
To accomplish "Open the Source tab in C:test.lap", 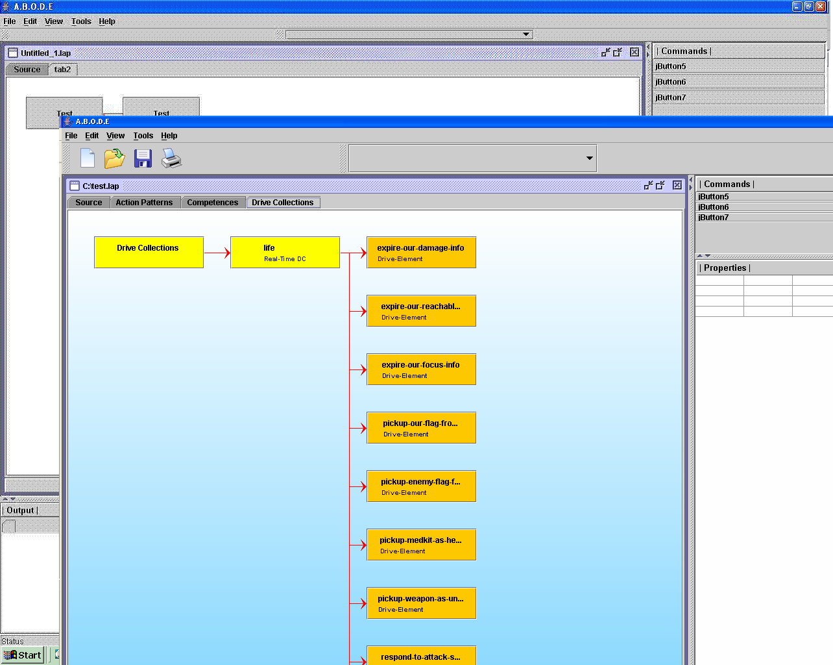I will pyautogui.click(x=88, y=203).
